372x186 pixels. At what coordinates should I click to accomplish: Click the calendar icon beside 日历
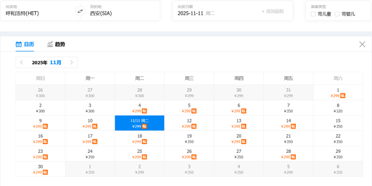click(19, 44)
